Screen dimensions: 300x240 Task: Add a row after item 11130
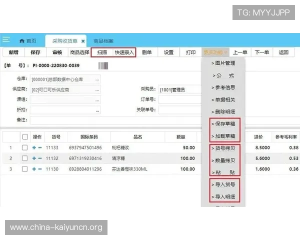tap(34, 169)
